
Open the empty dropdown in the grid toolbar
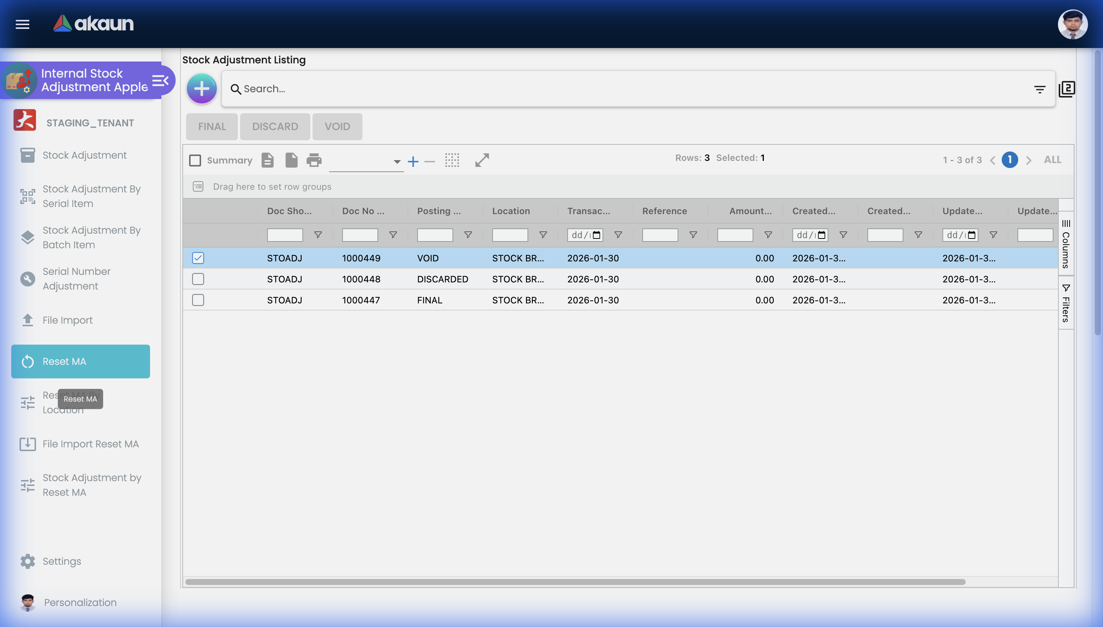(366, 162)
